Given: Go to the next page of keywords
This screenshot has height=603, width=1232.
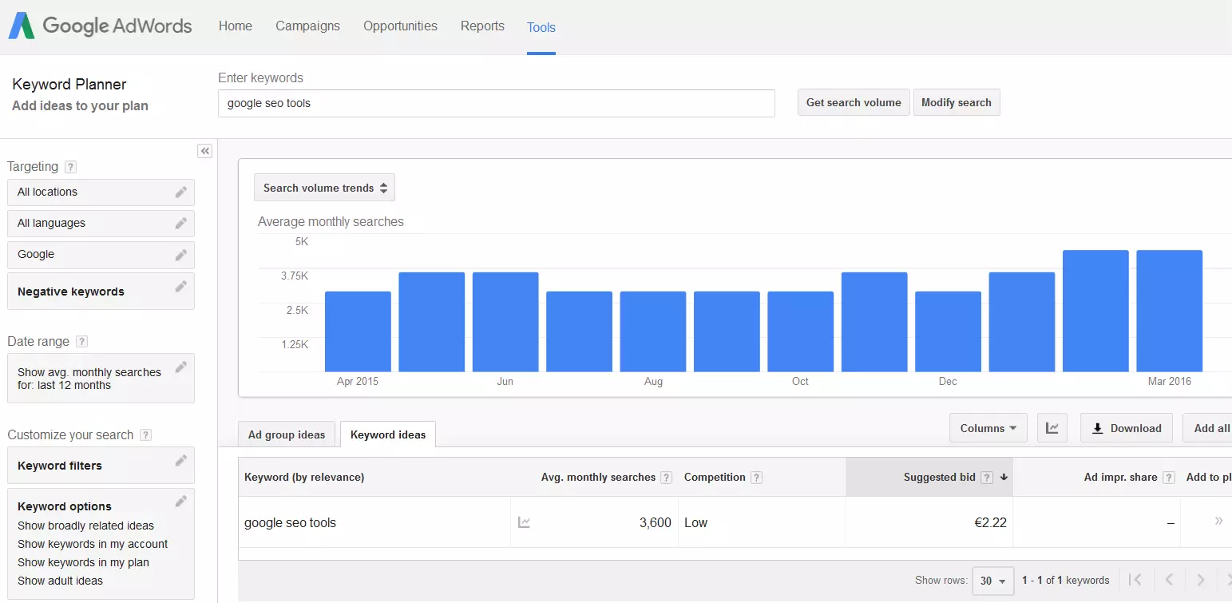Looking at the screenshot, I should tap(1200, 580).
